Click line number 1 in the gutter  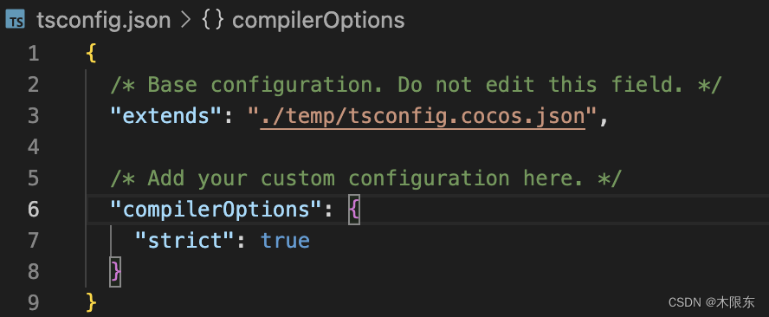tap(34, 54)
